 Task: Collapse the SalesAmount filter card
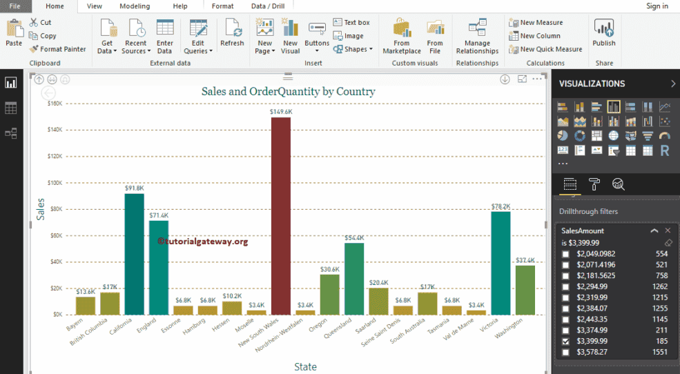(654, 231)
